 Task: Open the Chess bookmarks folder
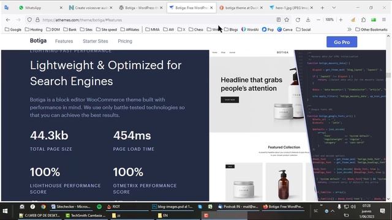196,29
